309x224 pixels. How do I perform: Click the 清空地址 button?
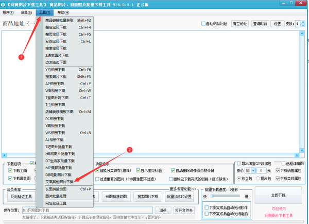(x=240, y=24)
